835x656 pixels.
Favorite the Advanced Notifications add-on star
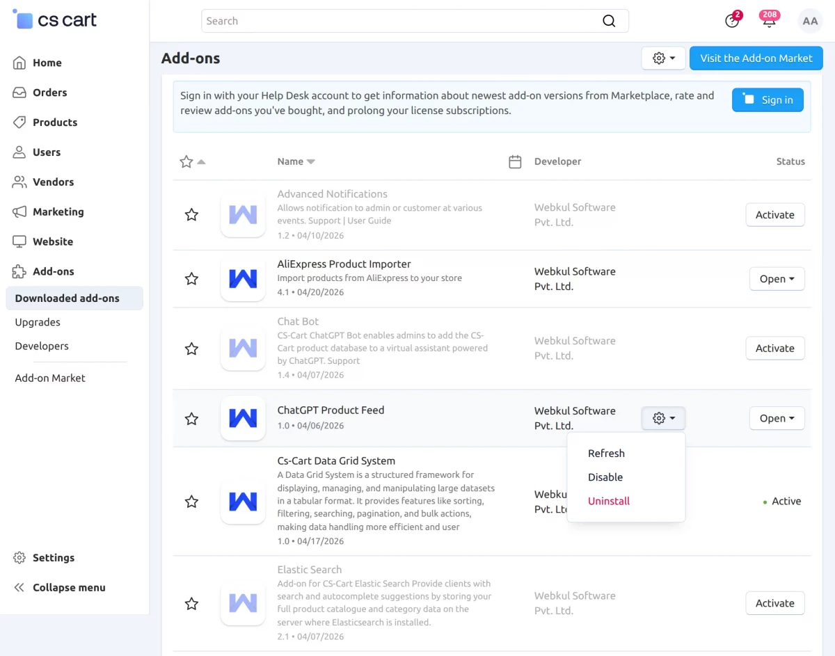coord(191,215)
